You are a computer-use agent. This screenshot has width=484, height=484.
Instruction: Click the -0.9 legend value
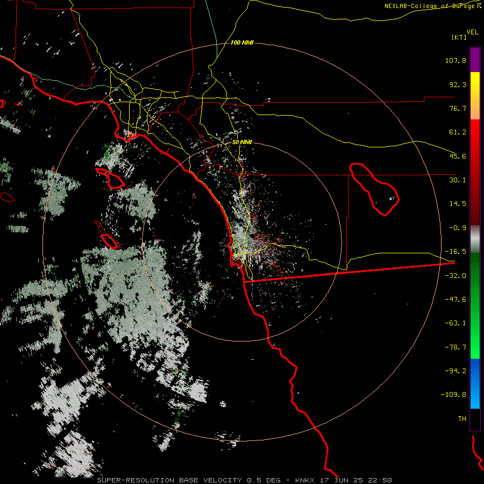tap(458, 228)
